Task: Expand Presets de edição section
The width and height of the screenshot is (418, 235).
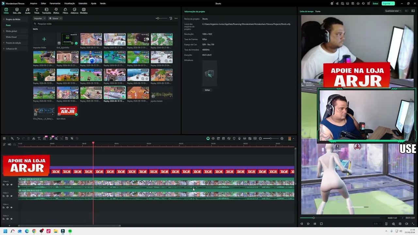Action: coord(4,43)
